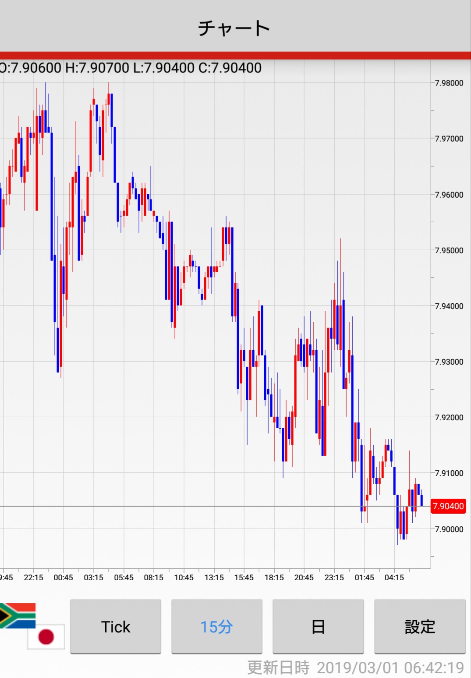Tap the South African flag icon
This screenshot has height=678, width=471.
(17, 615)
